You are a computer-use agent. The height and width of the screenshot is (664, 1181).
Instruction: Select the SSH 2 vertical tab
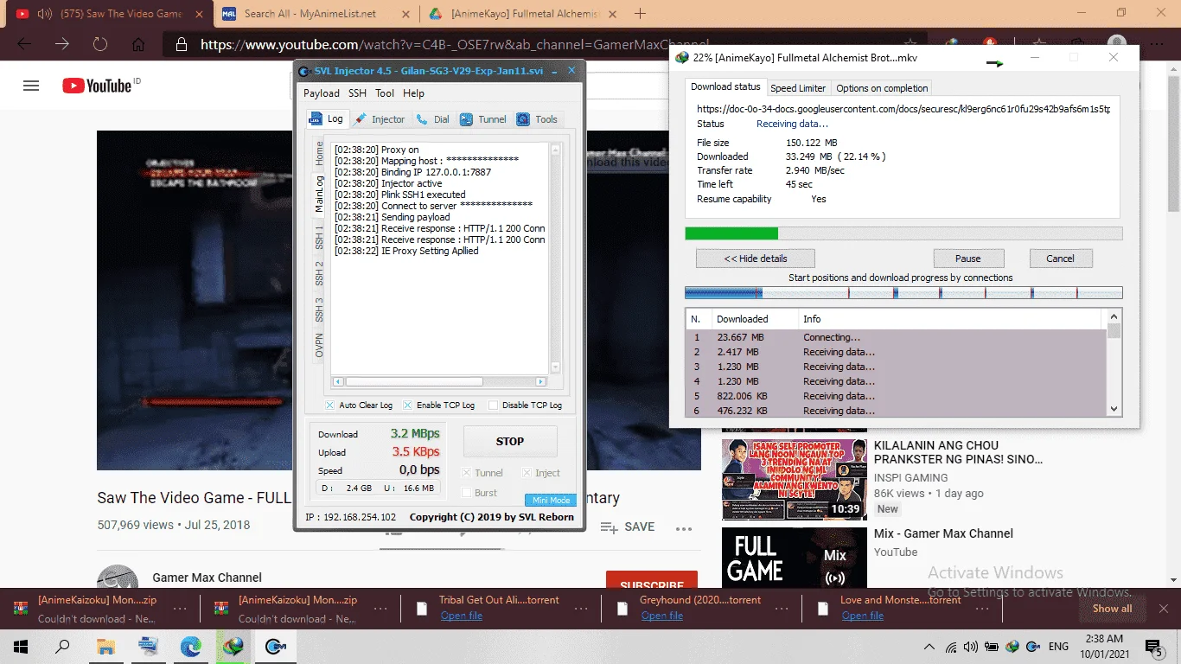[x=319, y=273]
